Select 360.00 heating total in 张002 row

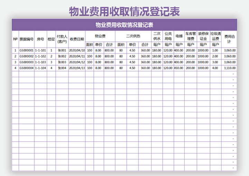145,56
